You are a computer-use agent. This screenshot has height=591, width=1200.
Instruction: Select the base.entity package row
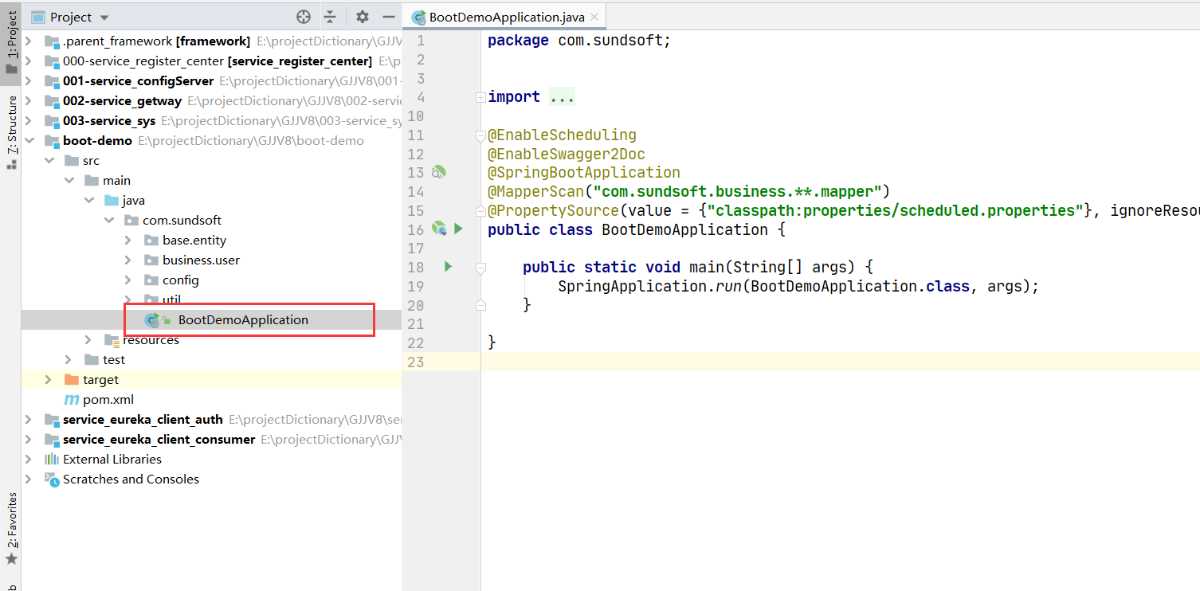click(211, 240)
